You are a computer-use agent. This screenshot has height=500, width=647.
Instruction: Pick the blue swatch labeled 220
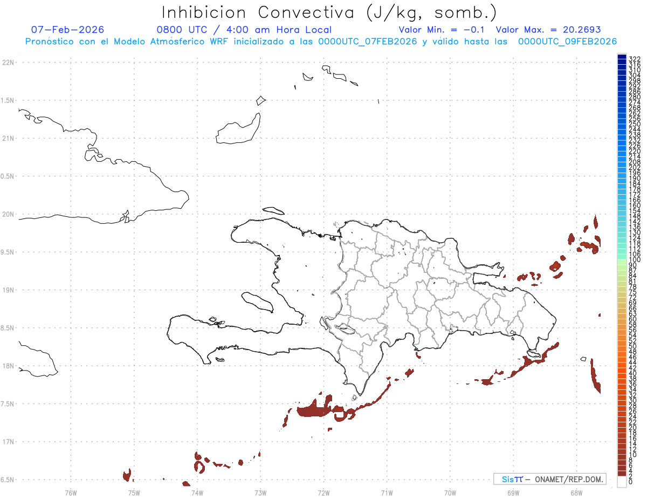pos(622,148)
